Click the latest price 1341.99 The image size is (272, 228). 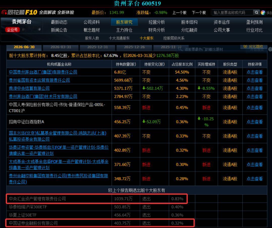[117, 13]
